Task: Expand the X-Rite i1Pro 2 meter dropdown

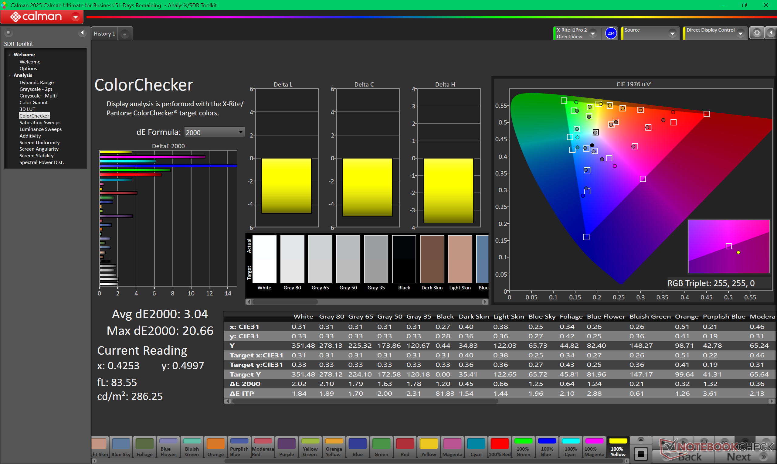Action: coord(593,33)
